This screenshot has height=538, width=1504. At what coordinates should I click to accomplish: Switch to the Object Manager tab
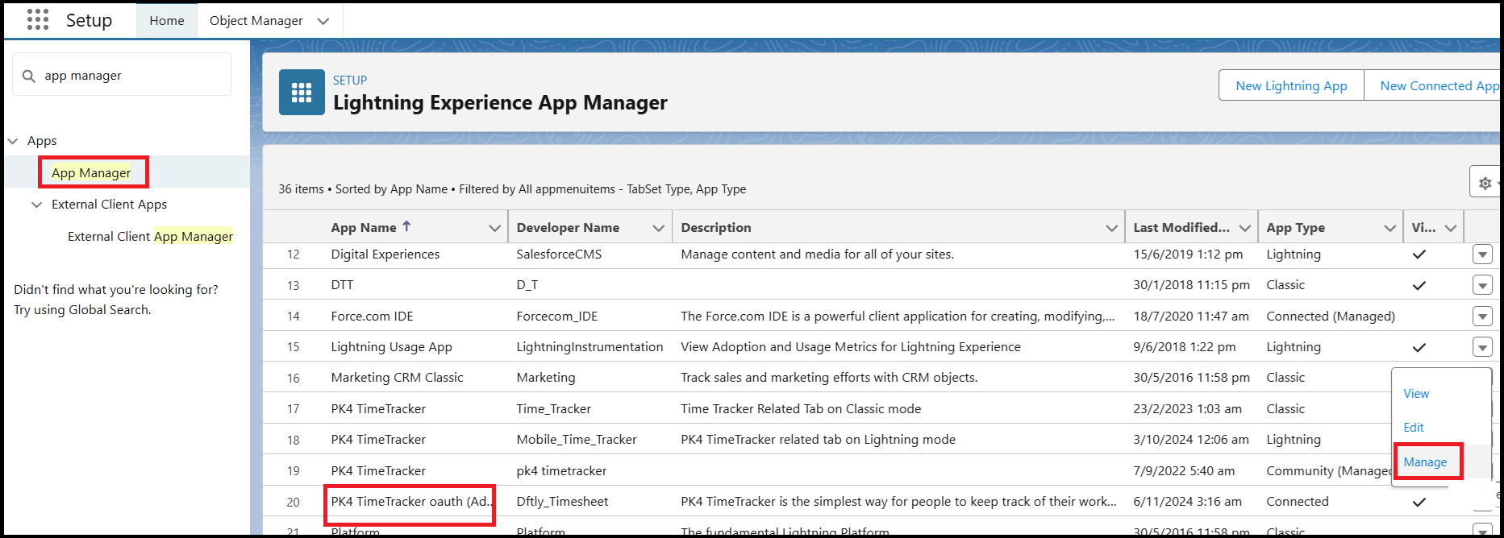256,21
